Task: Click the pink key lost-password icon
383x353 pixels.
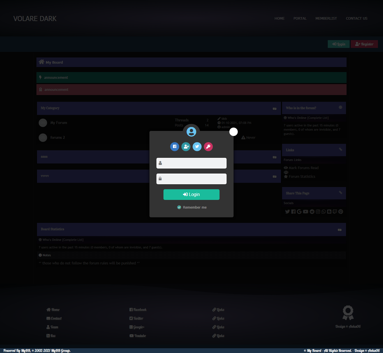Action: (208, 147)
